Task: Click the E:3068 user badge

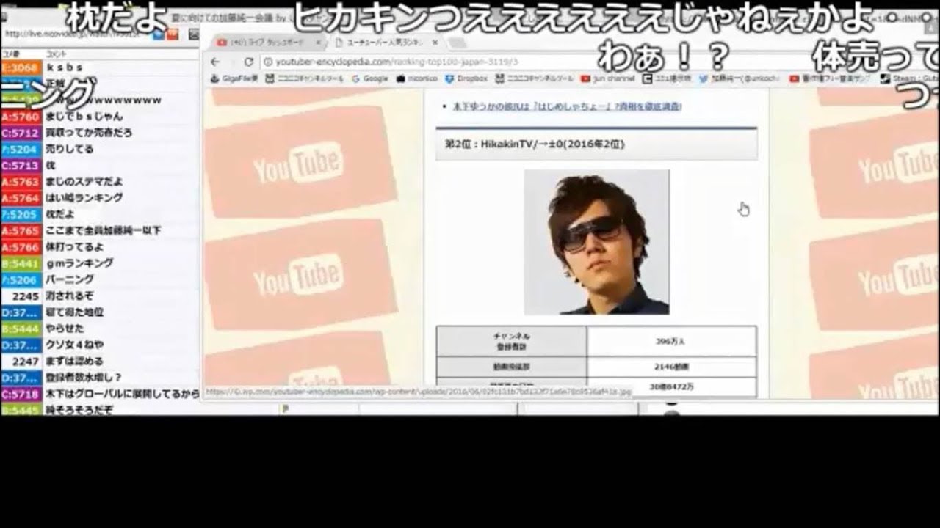Action: point(21,67)
